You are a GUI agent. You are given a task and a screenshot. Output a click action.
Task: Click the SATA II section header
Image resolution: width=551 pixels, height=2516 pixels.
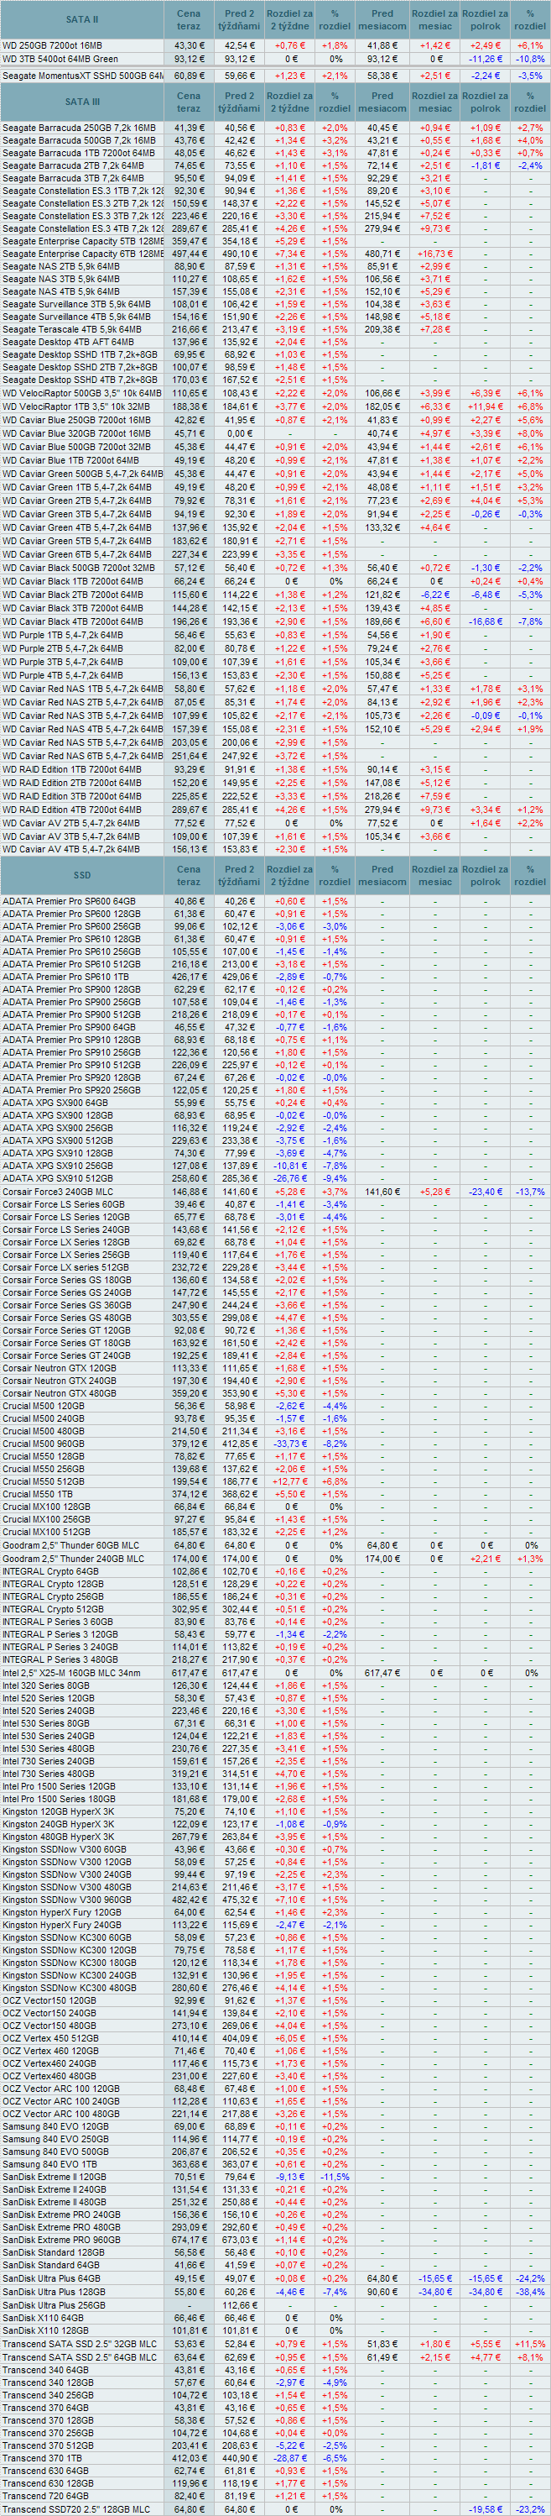point(82,19)
